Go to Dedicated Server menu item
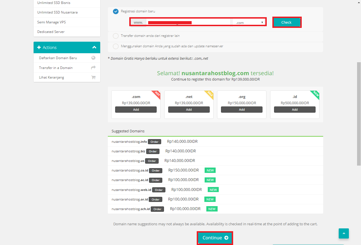The height and width of the screenshot is (245, 361). coord(51,32)
